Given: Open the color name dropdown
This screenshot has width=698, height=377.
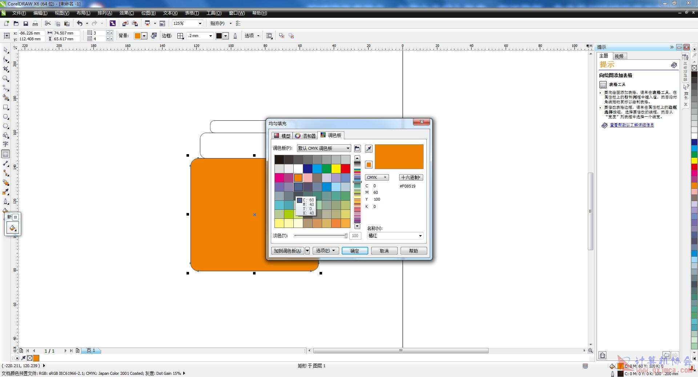Looking at the screenshot, I should 395,236.
